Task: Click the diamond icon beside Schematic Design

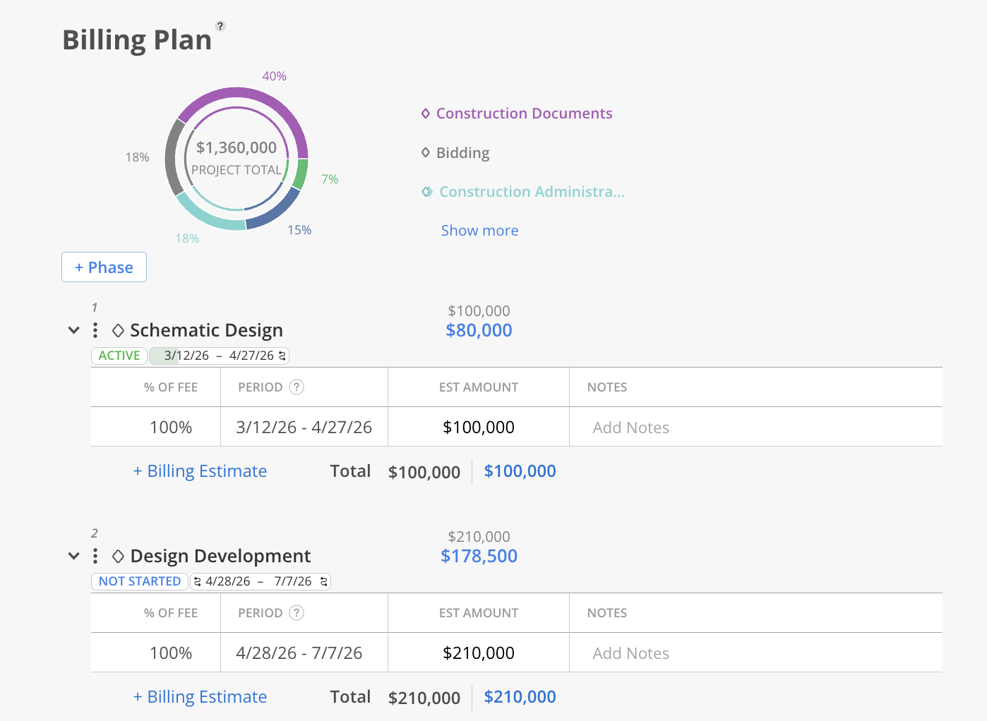Action: tap(118, 330)
